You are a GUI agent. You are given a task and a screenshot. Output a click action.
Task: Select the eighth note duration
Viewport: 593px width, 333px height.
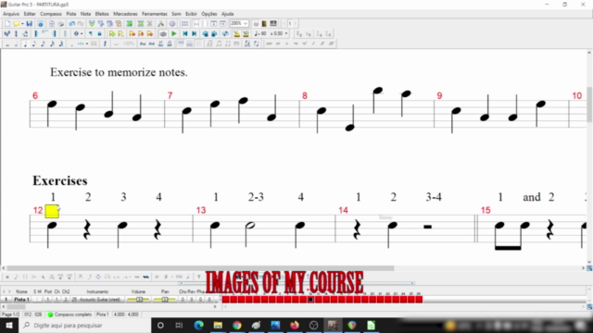pyautogui.click(x=33, y=43)
